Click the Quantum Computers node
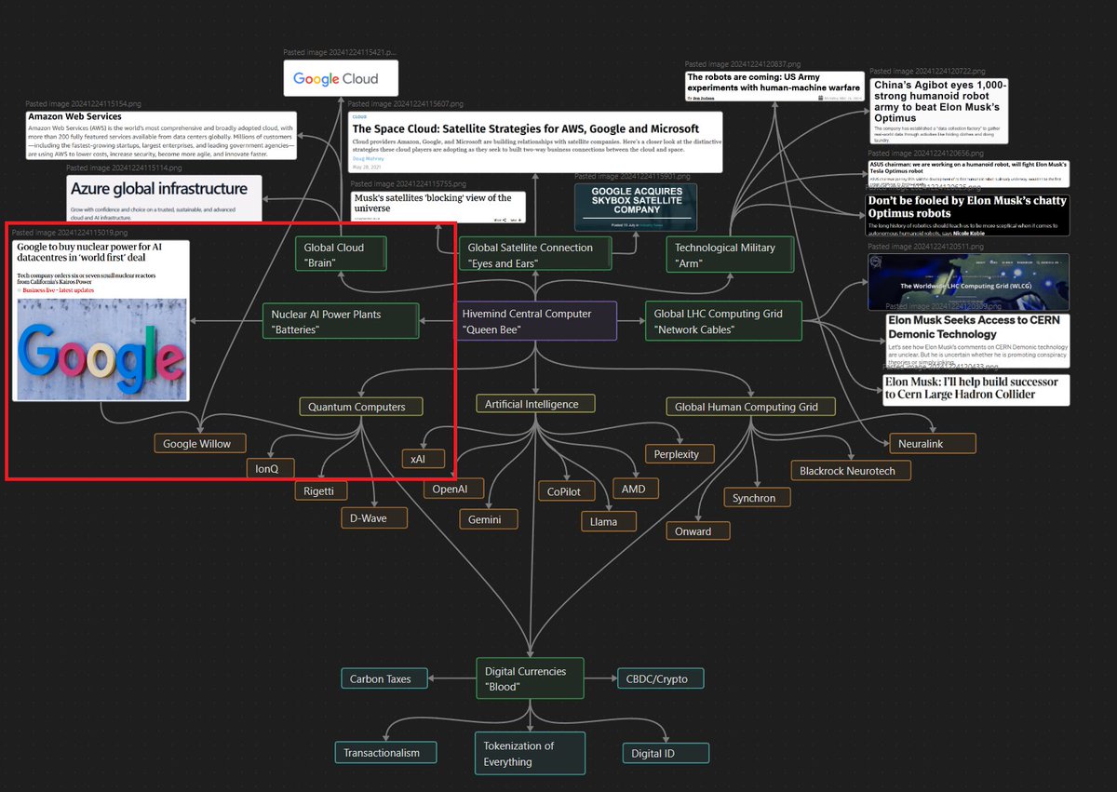The height and width of the screenshot is (792, 1117). [x=360, y=407]
